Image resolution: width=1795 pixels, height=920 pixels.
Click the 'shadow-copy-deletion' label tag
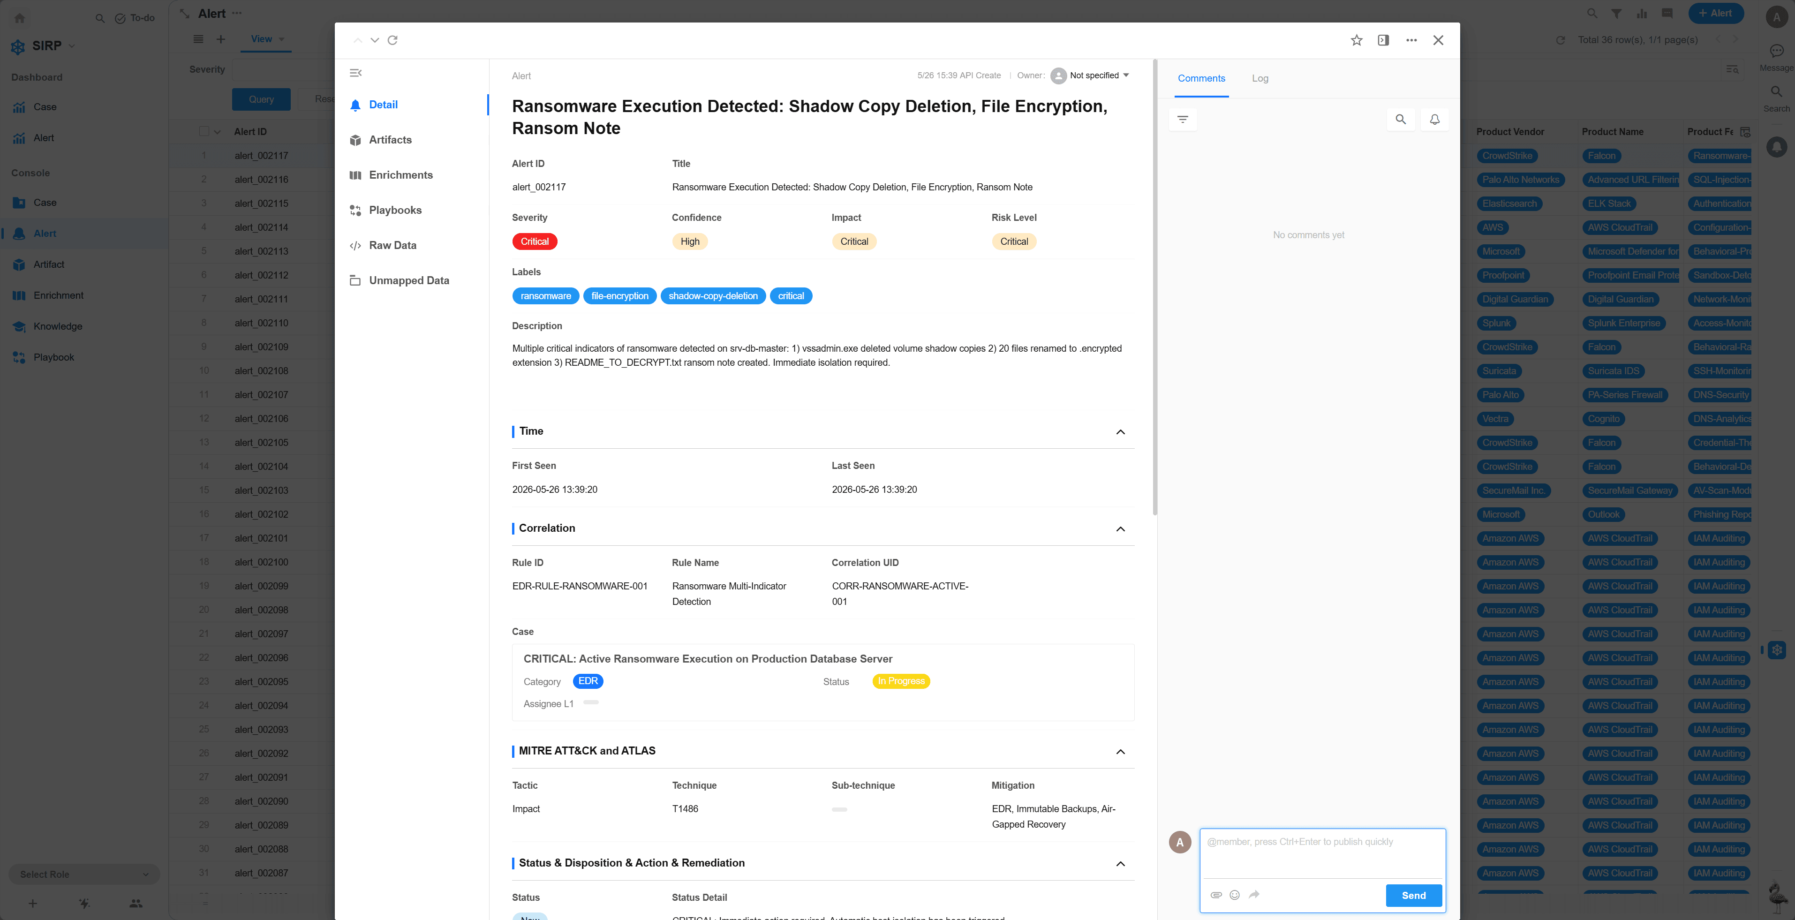pos(713,296)
